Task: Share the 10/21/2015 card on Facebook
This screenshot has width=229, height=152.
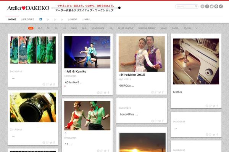Action: (54, 84)
